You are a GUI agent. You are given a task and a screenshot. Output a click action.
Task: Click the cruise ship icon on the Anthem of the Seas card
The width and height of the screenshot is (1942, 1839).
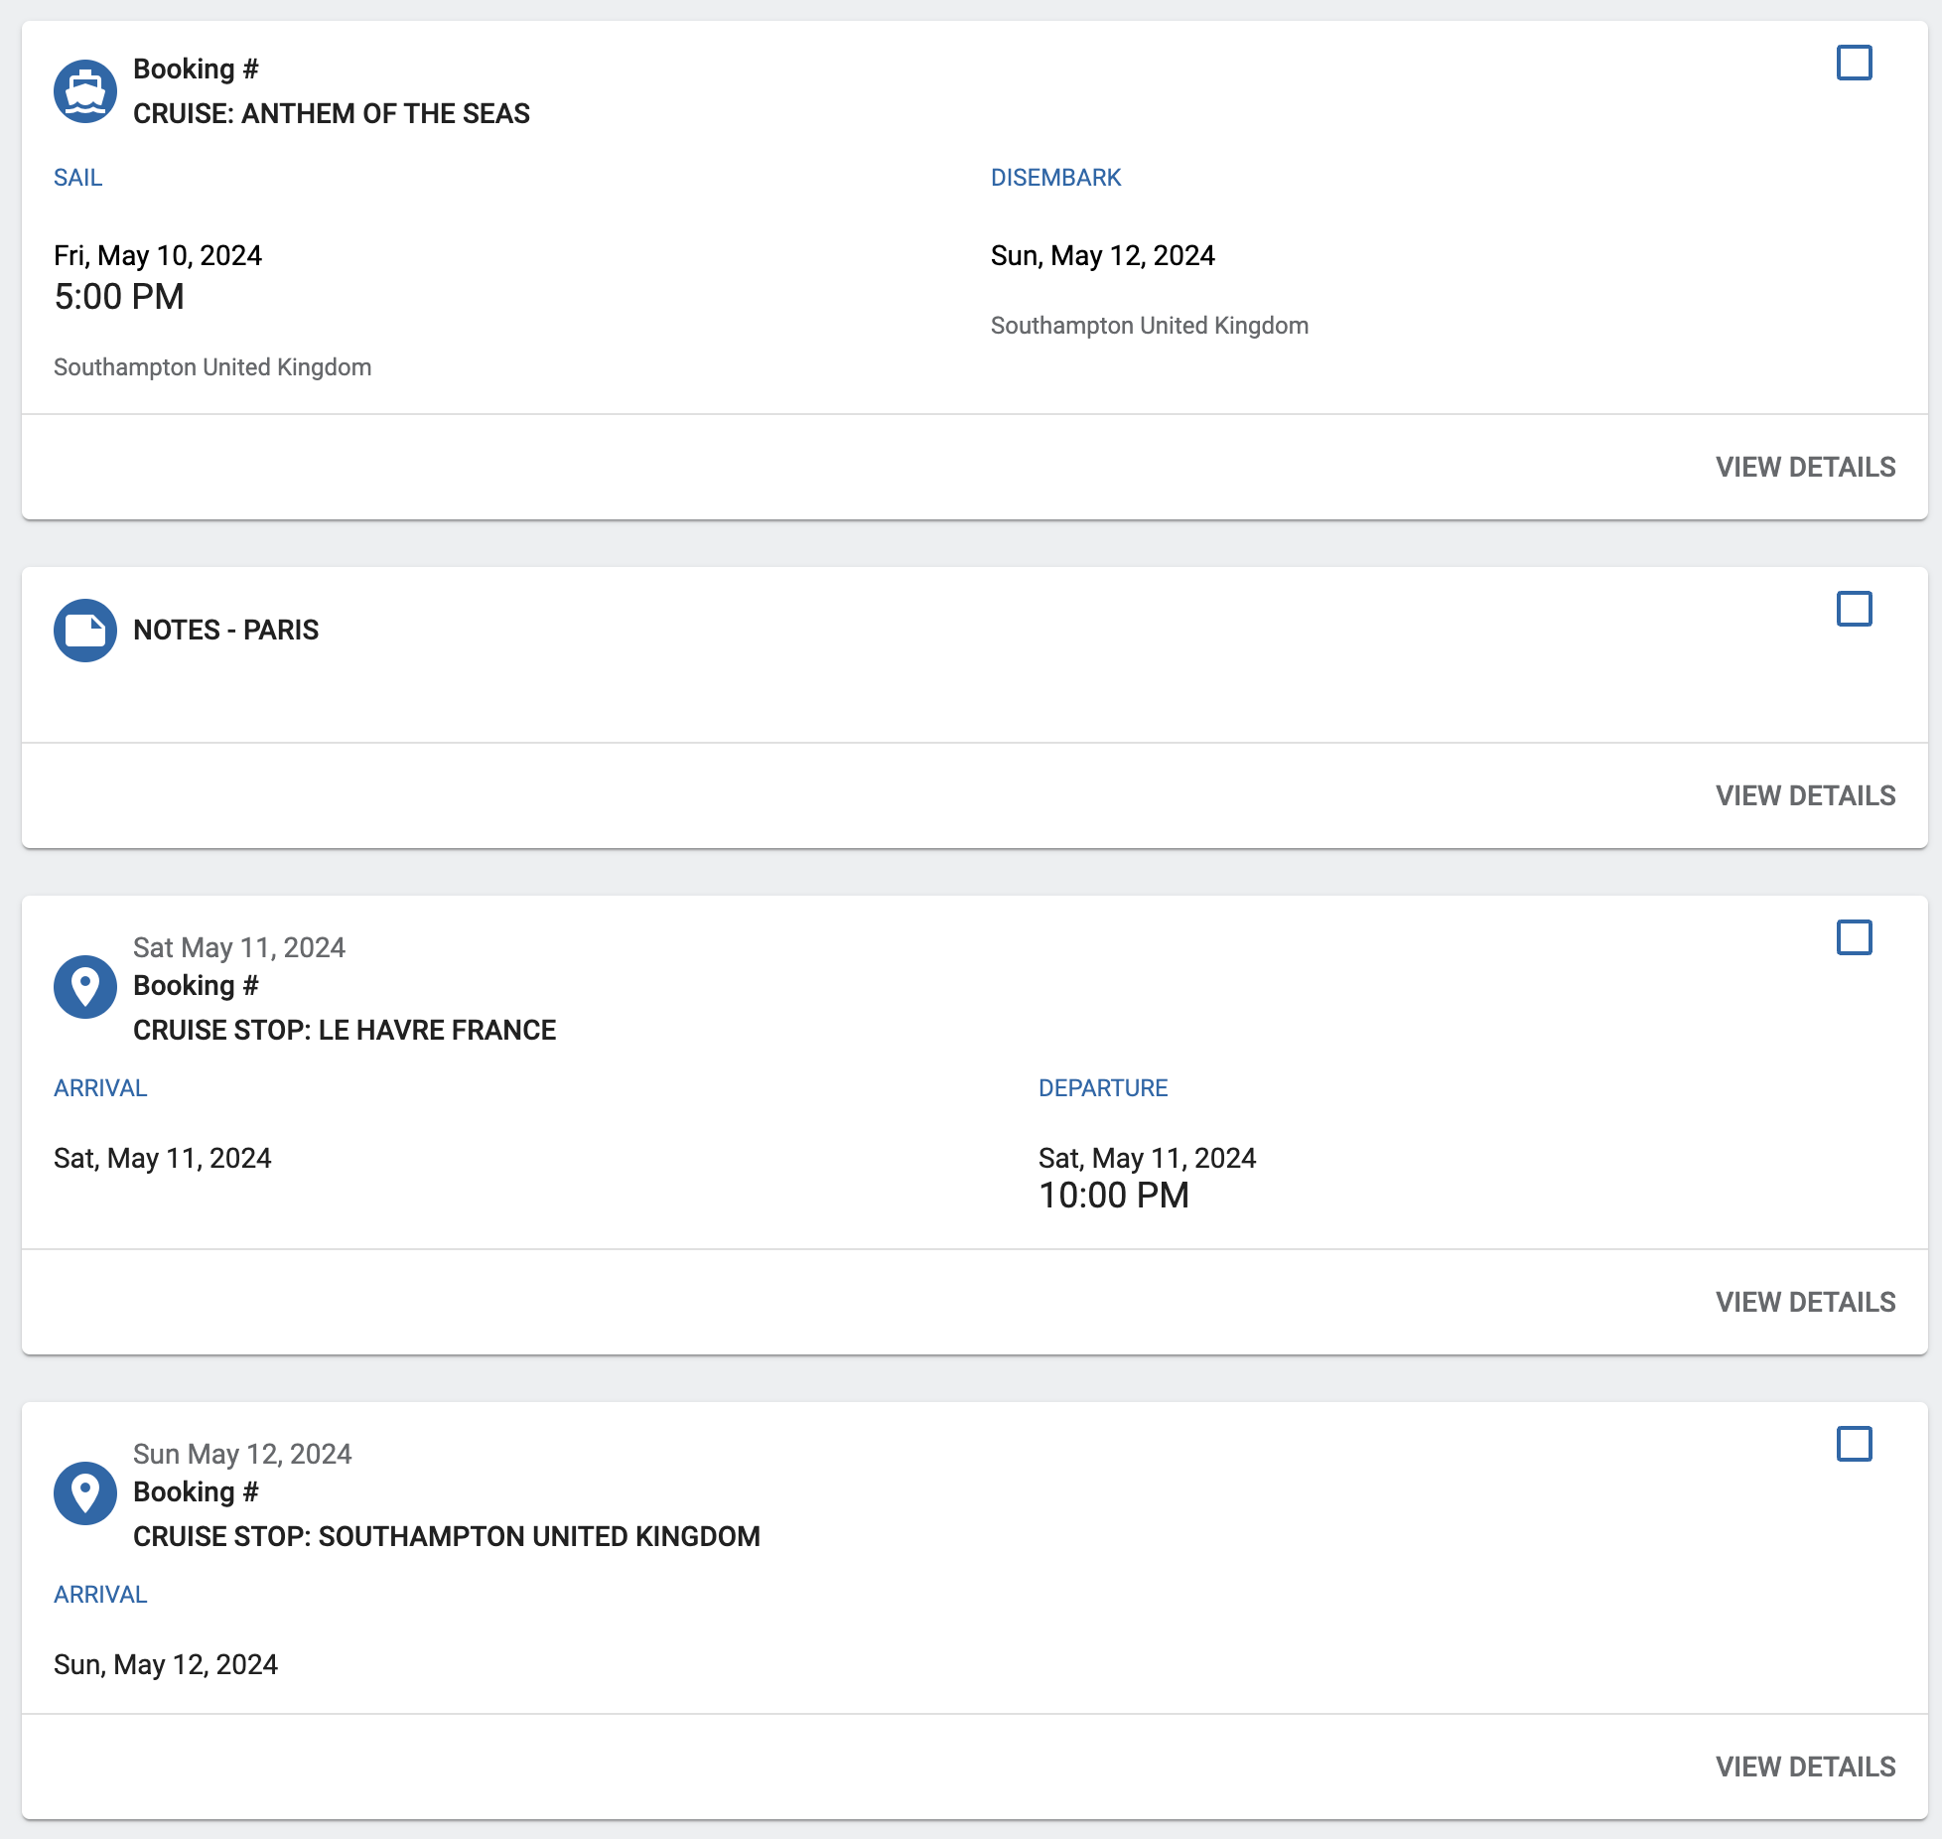(85, 91)
